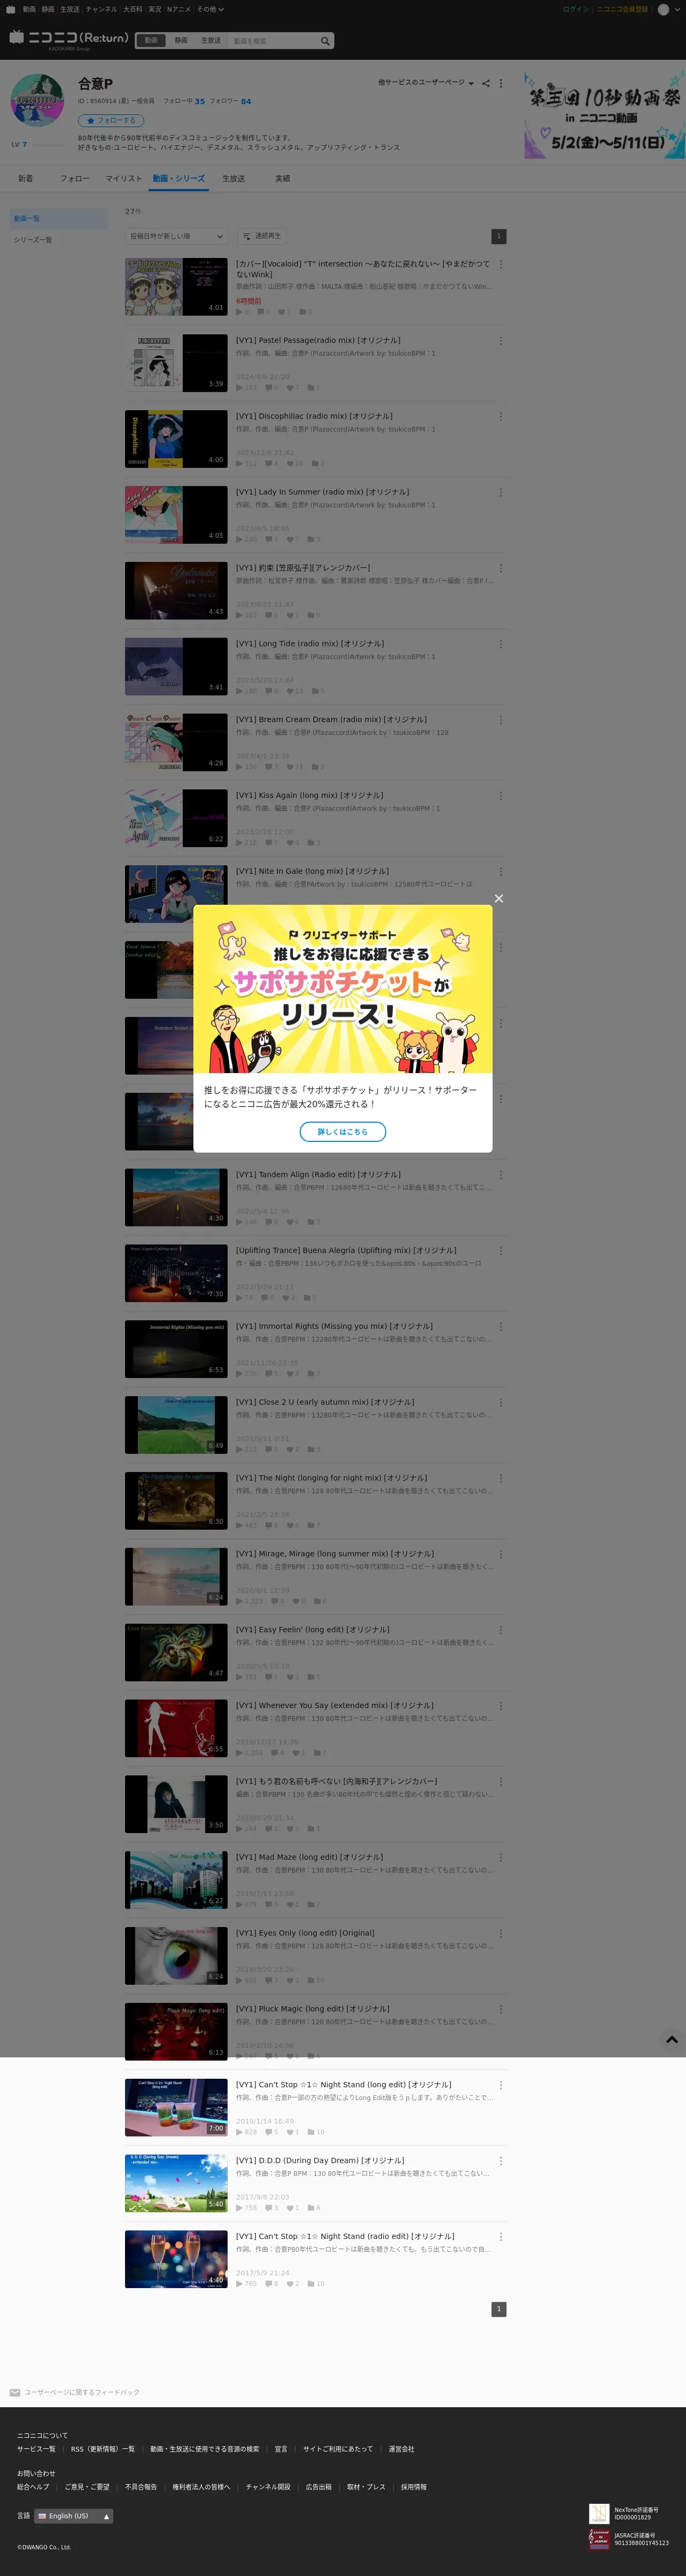The width and height of the screenshot is (686, 2576).
Task: Select 生放送 search type toggle
Action: coord(211,41)
